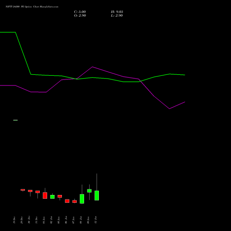Click the '02 Jan' date axis label
Screen dimensions: 231x231
51,220
